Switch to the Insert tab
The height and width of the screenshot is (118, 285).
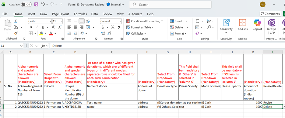(x=31, y=14)
